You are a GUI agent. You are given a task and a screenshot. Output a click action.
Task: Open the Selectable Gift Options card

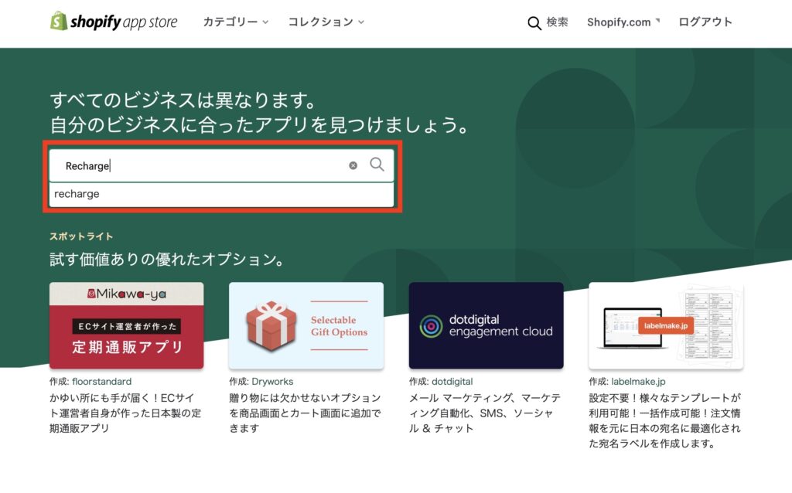tap(306, 325)
